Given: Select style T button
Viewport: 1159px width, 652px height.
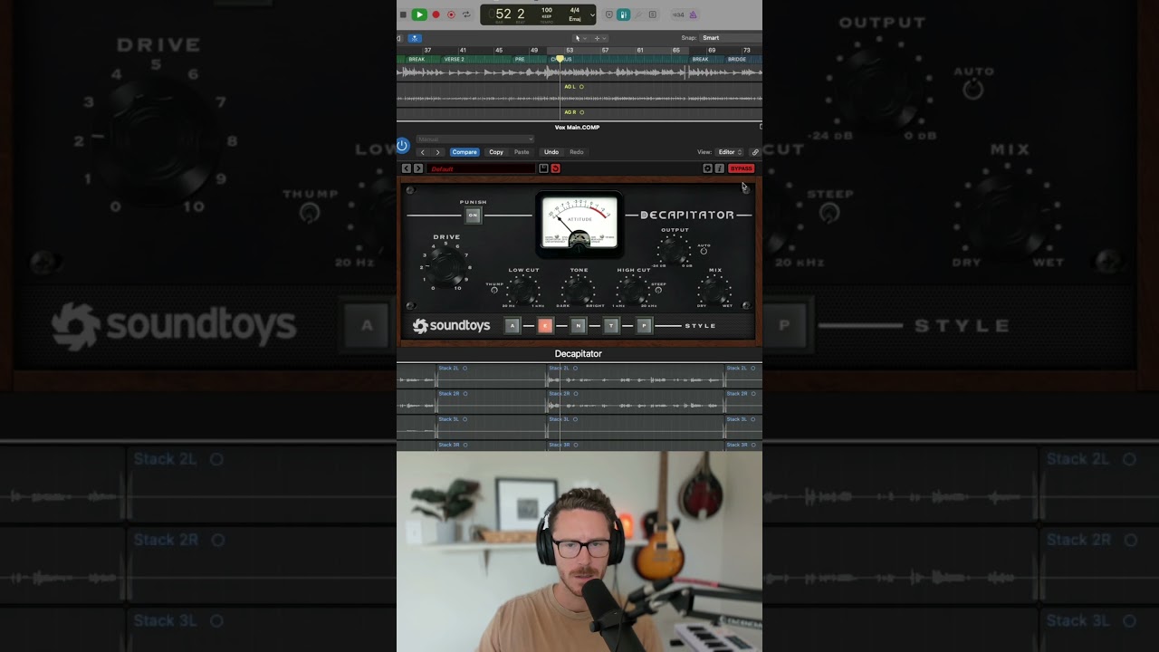Looking at the screenshot, I should pyautogui.click(x=611, y=326).
